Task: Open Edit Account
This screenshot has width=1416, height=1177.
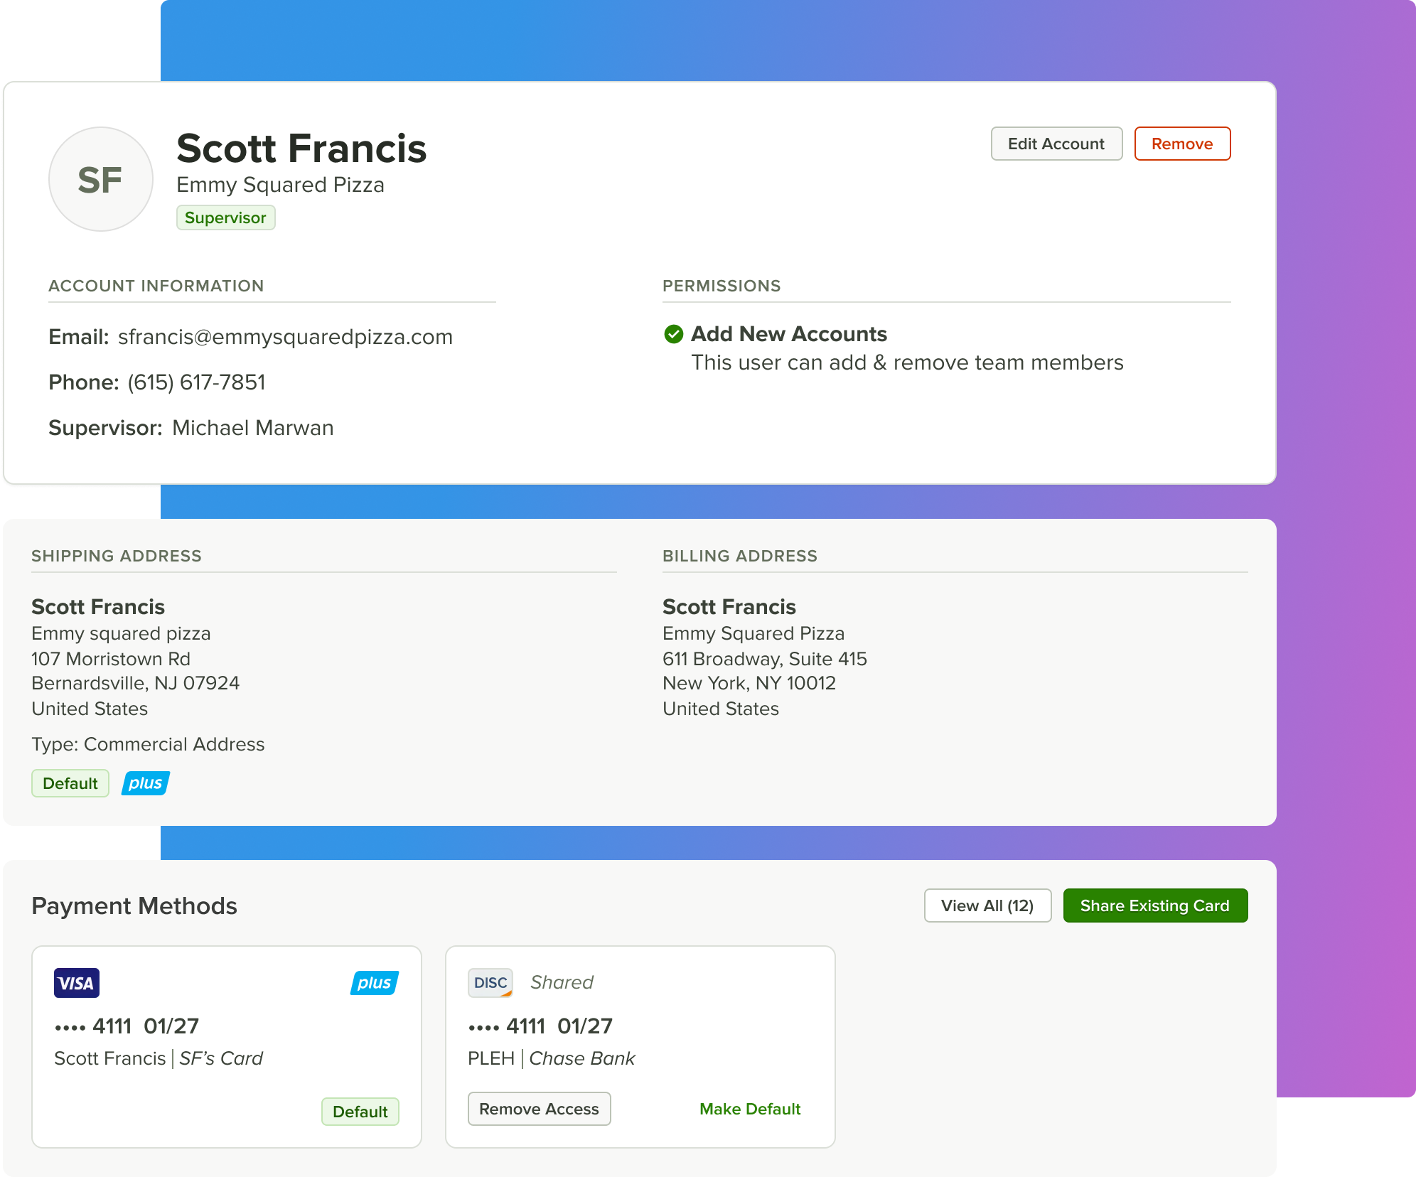Action: (1056, 144)
